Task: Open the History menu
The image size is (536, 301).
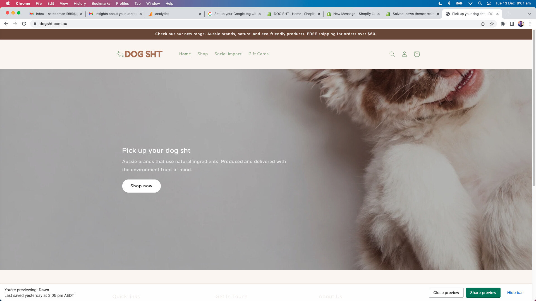Action: (x=80, y=3)
